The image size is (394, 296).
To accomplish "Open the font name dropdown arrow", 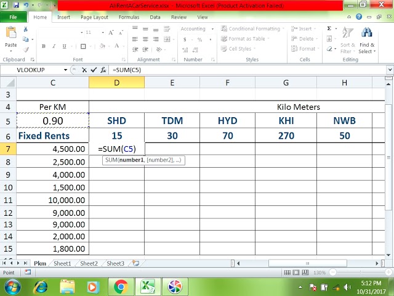I will pos(82,33).
